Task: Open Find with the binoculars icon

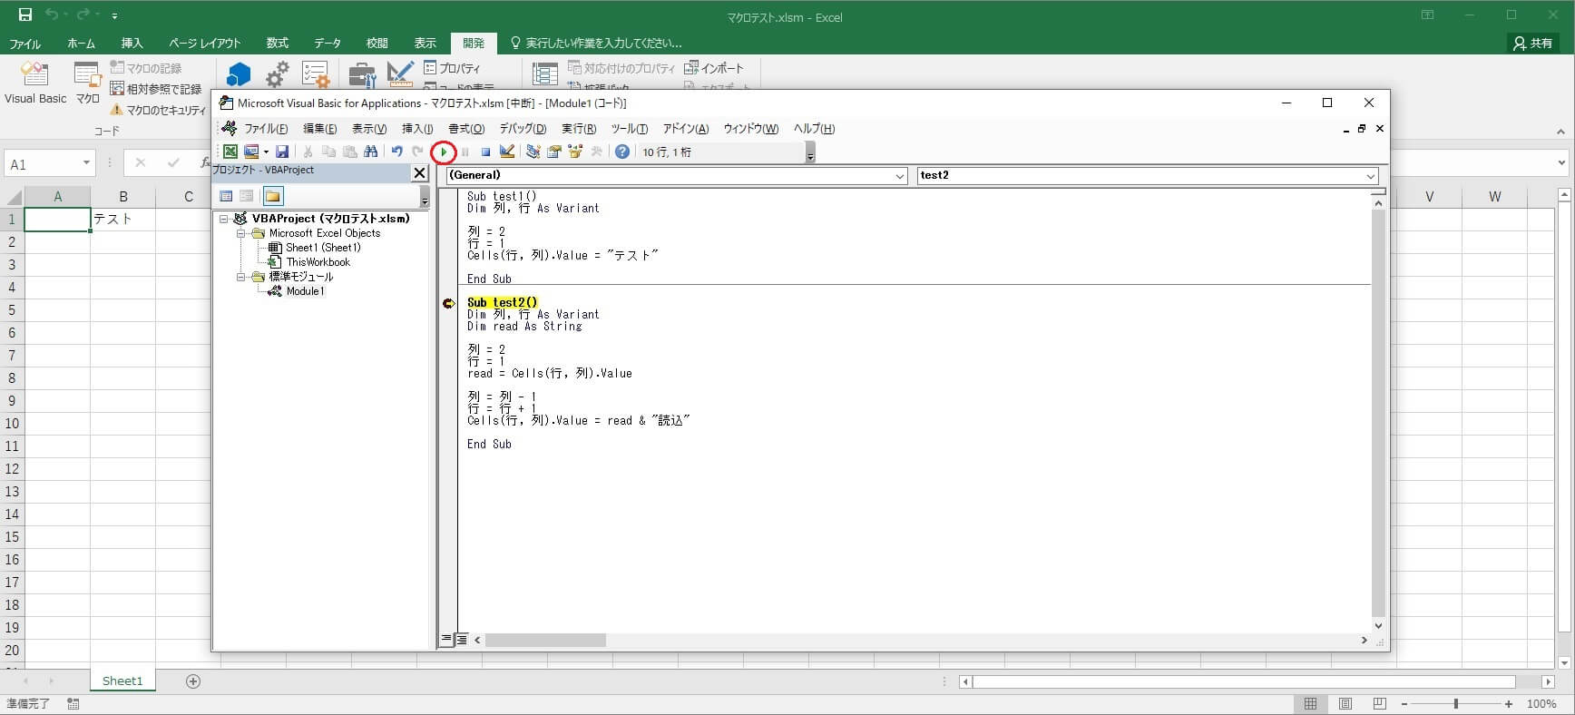Action: (370, 152)
